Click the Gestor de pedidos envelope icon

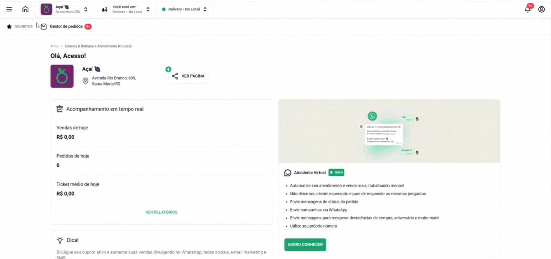(44, 26)
